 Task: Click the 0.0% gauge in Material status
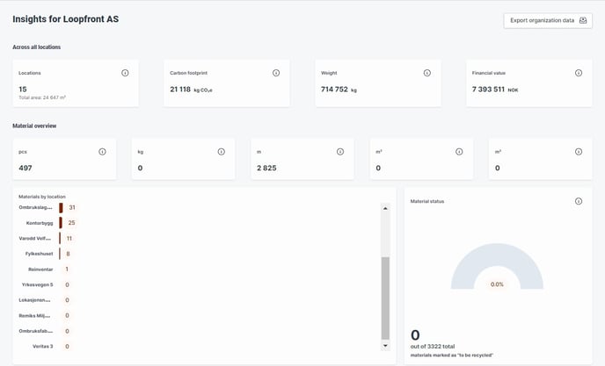(497, 266)
